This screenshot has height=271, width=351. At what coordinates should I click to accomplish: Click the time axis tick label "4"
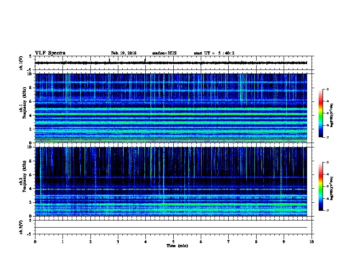click(x=146, y=242)
